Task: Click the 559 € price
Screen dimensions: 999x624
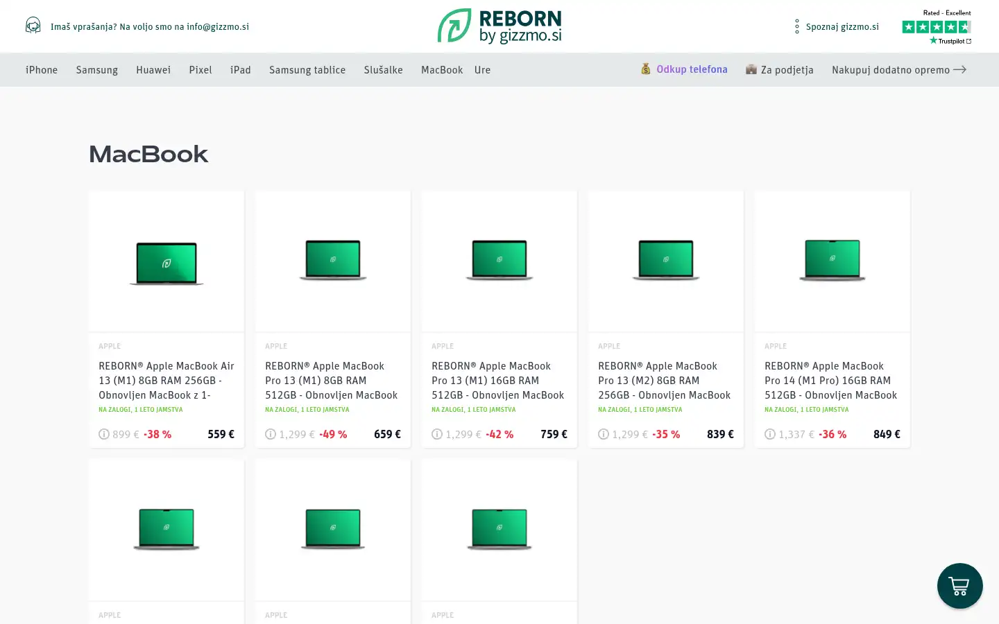Action: click(x=221, y=434)
